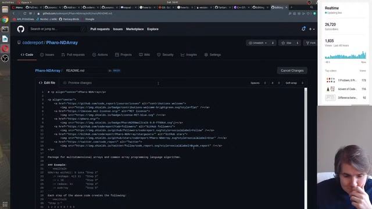Click in editor line 18 package description
Viewport: 372px width, 209px height.
click(114, 157)
